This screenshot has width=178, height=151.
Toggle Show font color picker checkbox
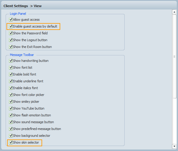pos(11,95)
